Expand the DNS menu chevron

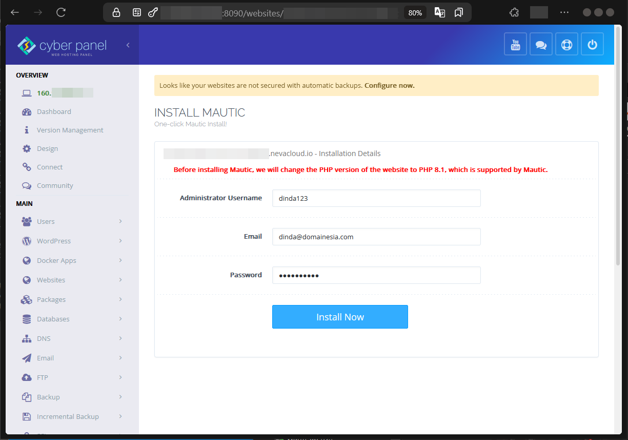[x=120, y=338]
